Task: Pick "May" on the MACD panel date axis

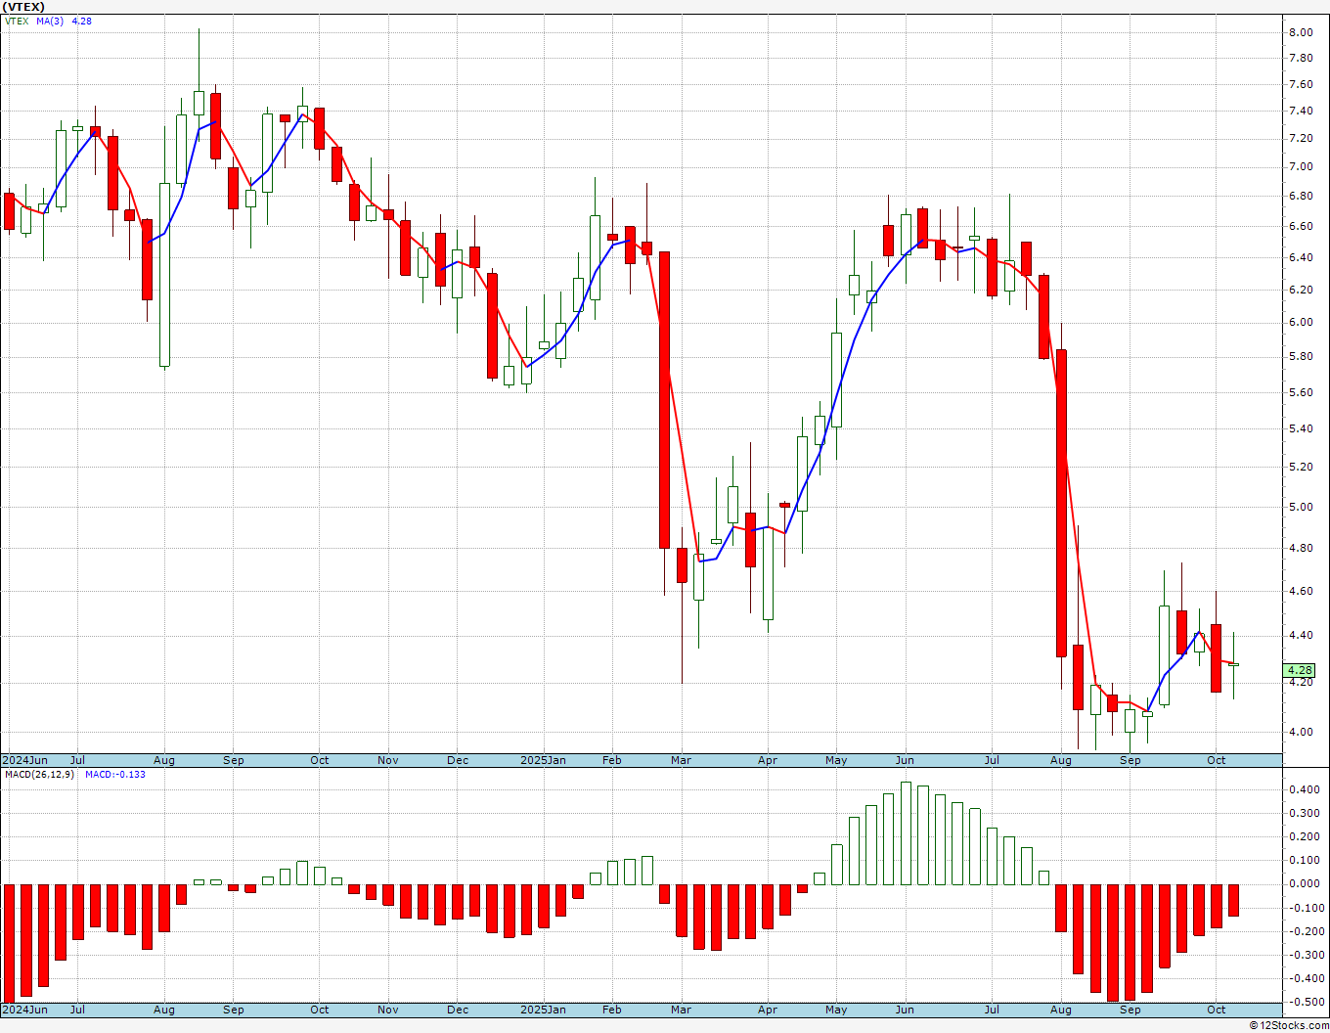Action: click(836, 1010)
